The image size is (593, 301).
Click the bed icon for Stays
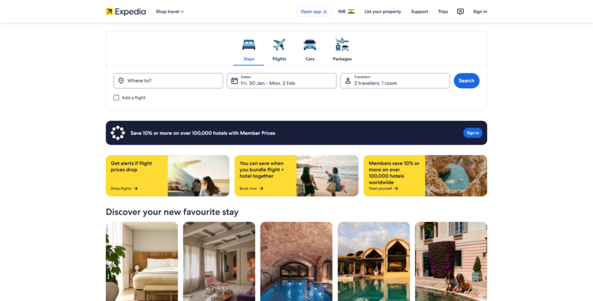[x=249, y=45]
